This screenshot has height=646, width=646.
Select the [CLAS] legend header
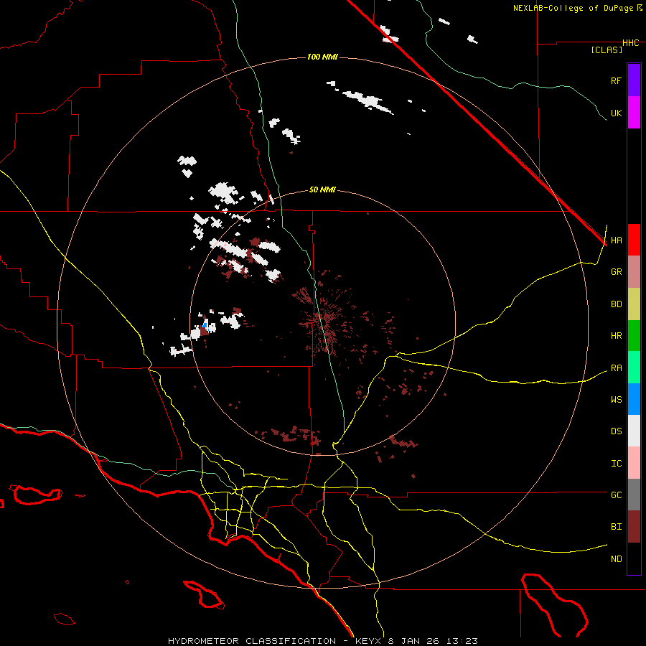[x=606, y=50]
